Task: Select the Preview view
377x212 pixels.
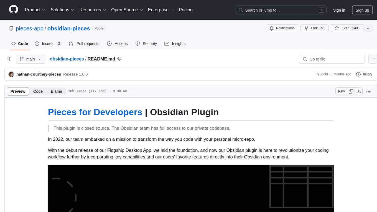Action: tap(18, 91)
